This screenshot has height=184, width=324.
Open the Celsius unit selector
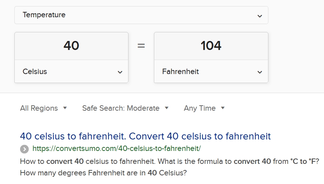point(71,72)
